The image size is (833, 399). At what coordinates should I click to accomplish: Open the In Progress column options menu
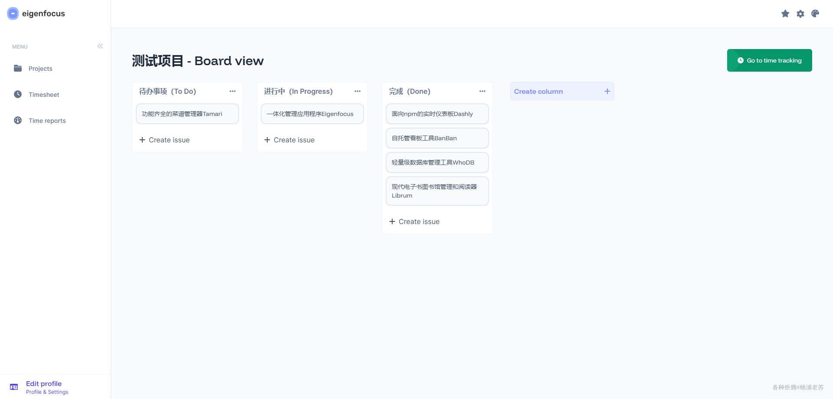[x=357, y=91]
